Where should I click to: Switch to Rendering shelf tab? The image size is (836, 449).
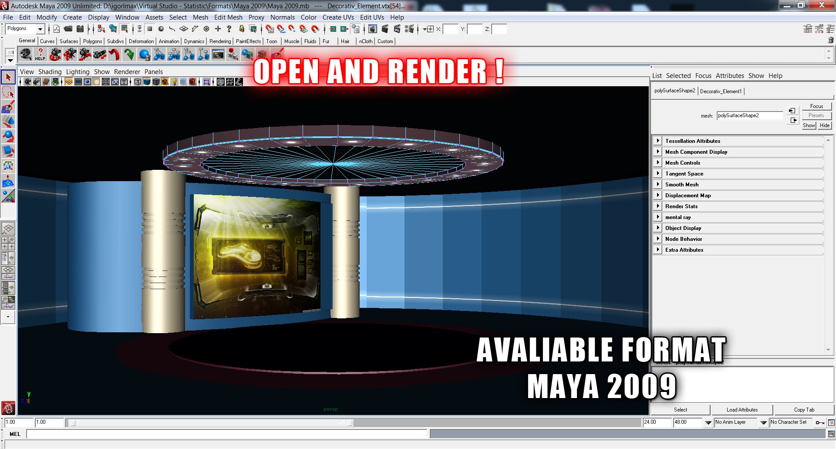(x=220, y=41)
